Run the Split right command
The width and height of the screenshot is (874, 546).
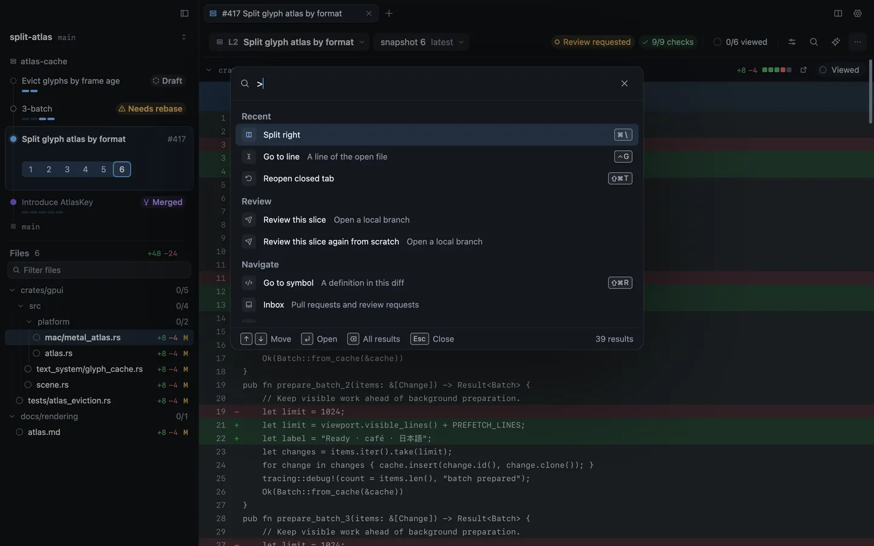click(x=437, y=135)
